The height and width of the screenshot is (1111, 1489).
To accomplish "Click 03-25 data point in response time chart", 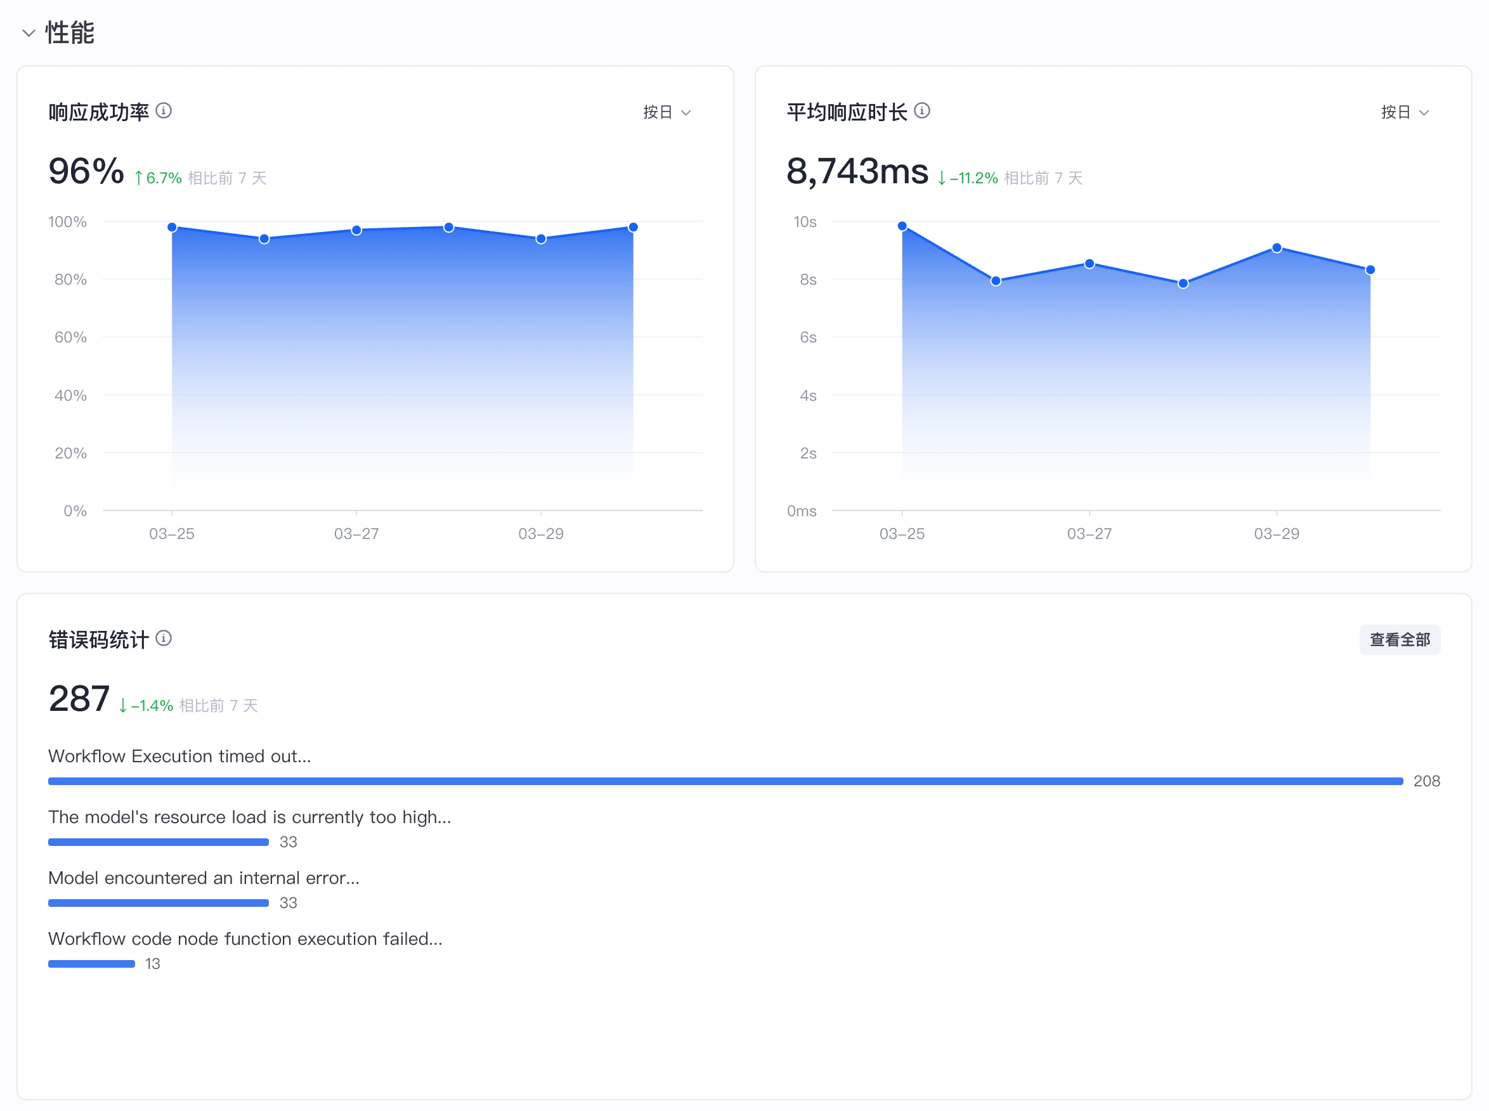I will point(902,226).
